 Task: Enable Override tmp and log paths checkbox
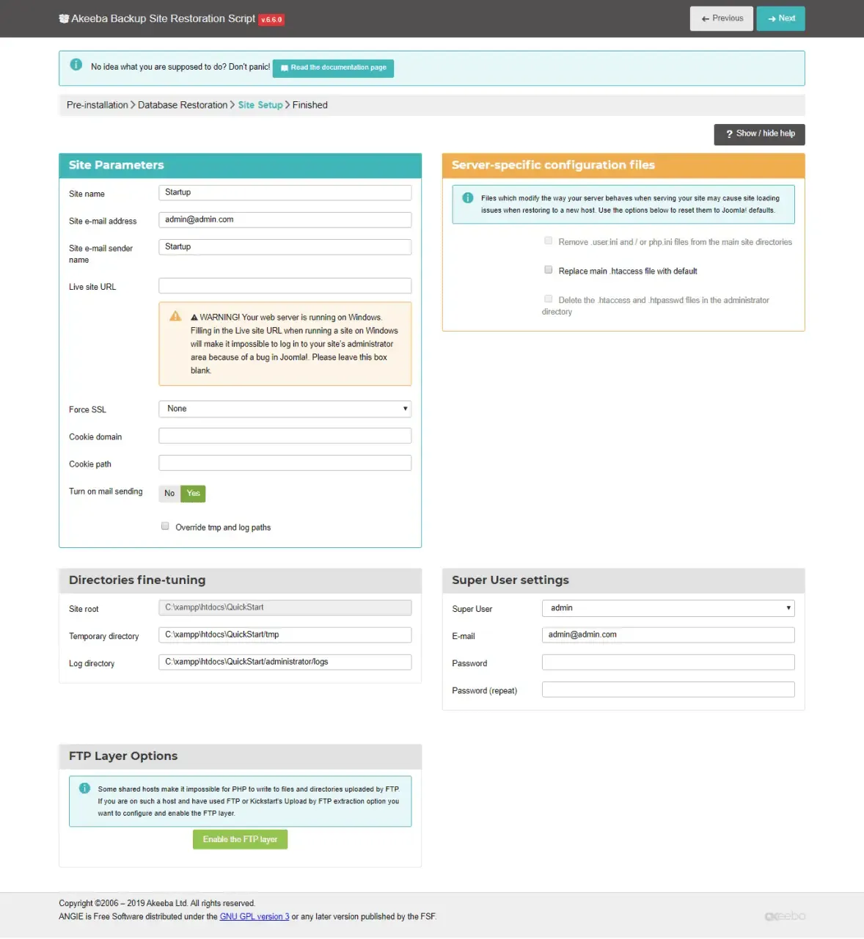click(x=165, y=526)
